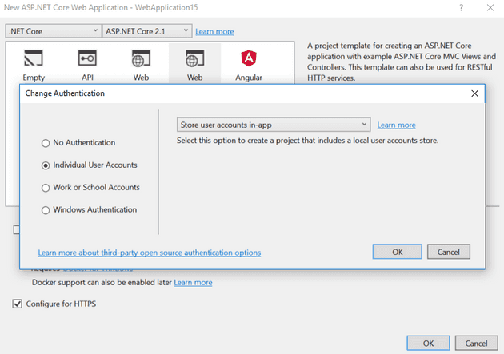This screenshot has height=354, width=504.
Task: Open third-party open source authentication options link
Action: click(150, 253)
